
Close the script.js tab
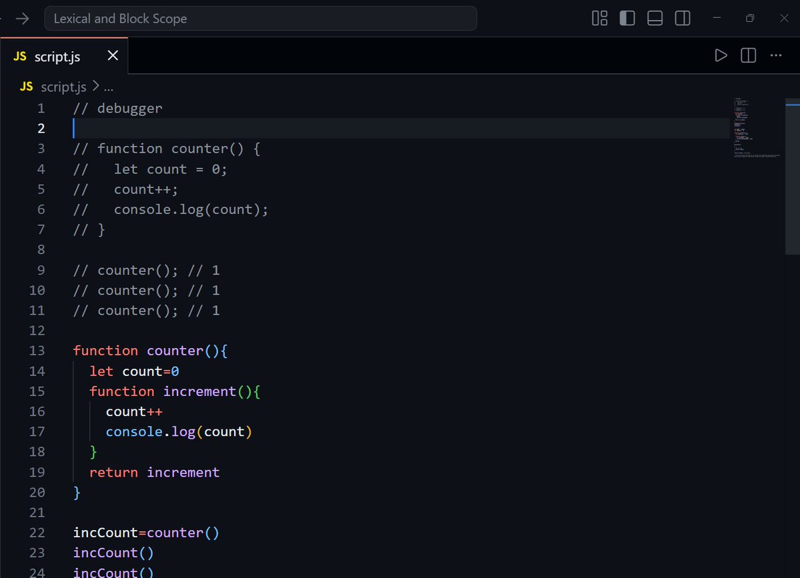pos(112,56)
